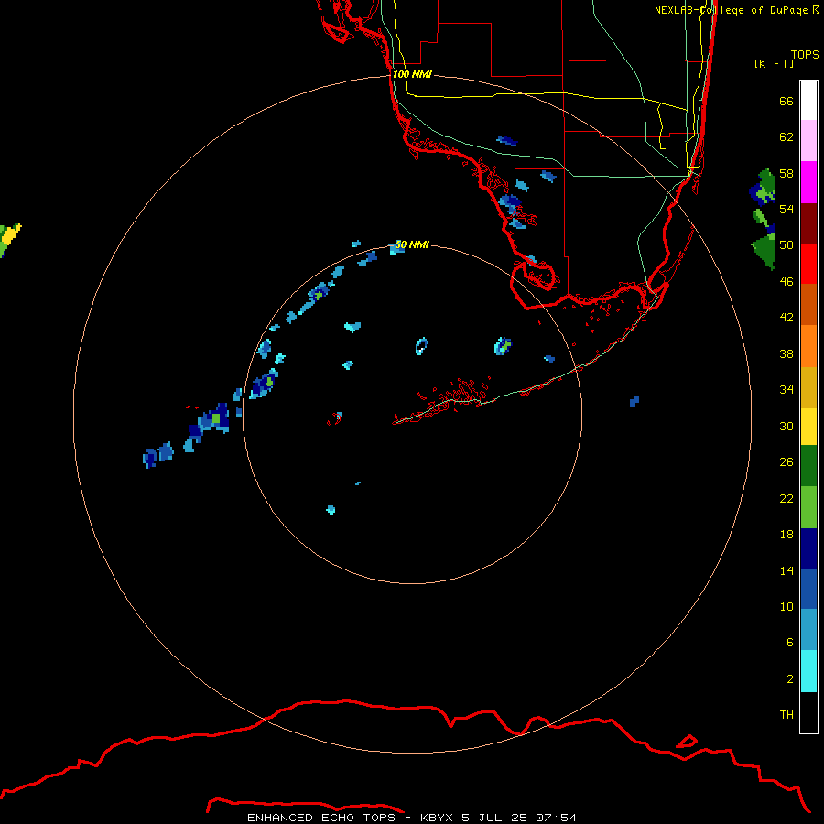Click the legend value "50"
The width and height of the screenshot is (824, 824).
pyautogui.click(x=786, y=244)
